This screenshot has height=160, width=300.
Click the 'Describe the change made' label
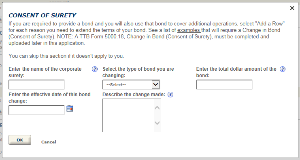coord(134,95)
